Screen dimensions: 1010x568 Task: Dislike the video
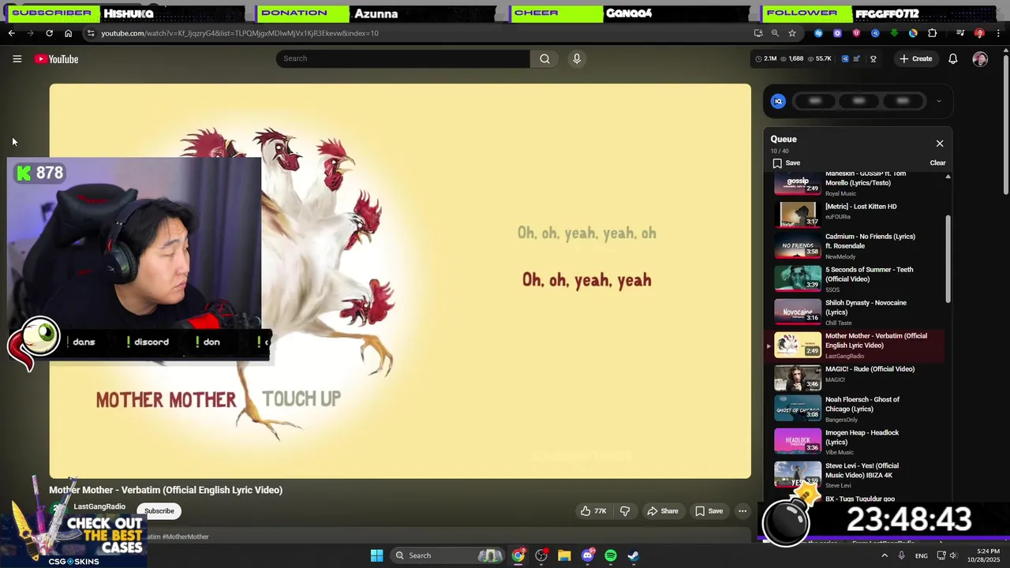625,511
